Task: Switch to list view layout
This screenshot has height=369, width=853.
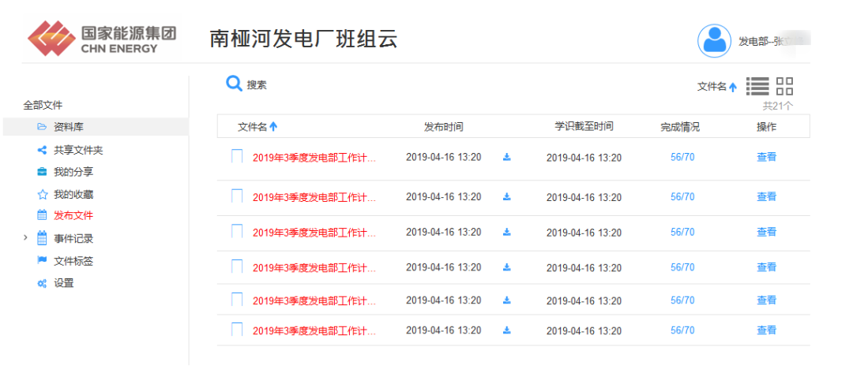Action: tap(757, 87)
